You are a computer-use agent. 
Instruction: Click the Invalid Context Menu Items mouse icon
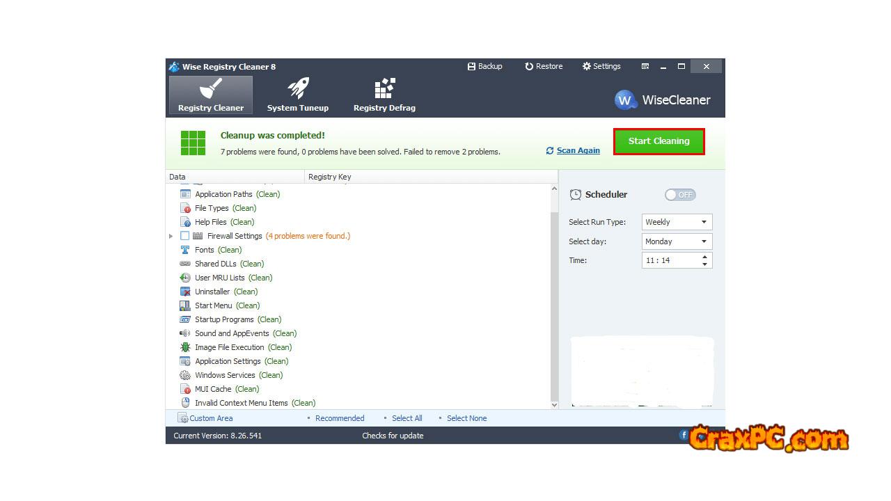tap(185, 403)
